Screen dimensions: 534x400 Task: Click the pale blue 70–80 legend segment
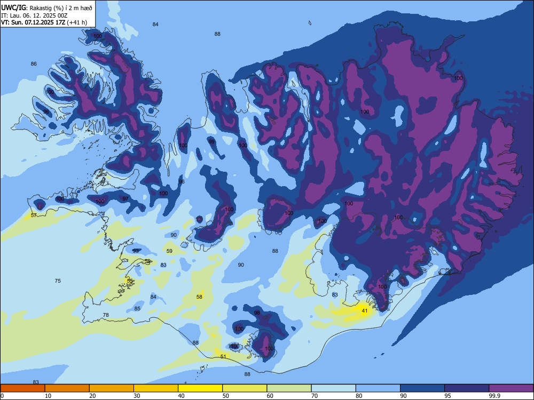334,388
